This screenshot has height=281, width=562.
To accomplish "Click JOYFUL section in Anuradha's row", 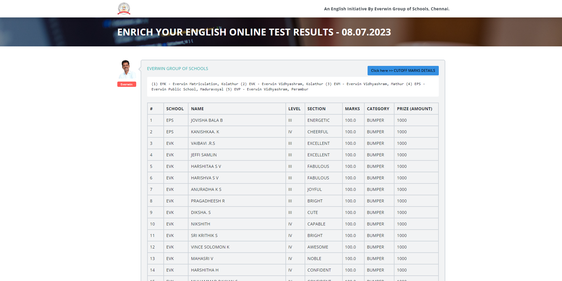I will click(315, 189).
